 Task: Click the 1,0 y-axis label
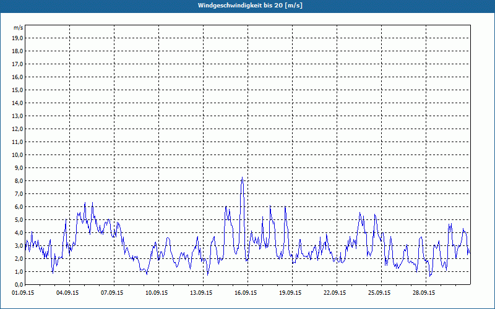[x=19, y=271]
